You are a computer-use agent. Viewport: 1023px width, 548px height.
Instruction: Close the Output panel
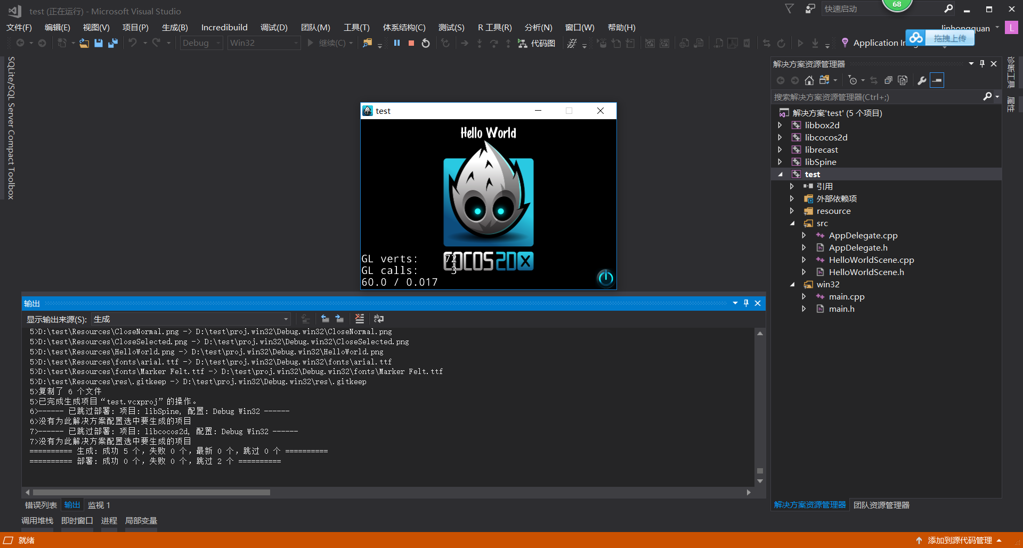pos(758,303)
